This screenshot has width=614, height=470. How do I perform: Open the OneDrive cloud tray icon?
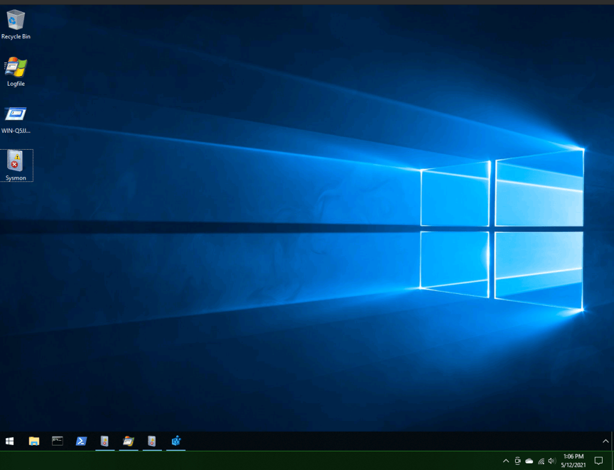pyautogui.click(x=529, y=461)
